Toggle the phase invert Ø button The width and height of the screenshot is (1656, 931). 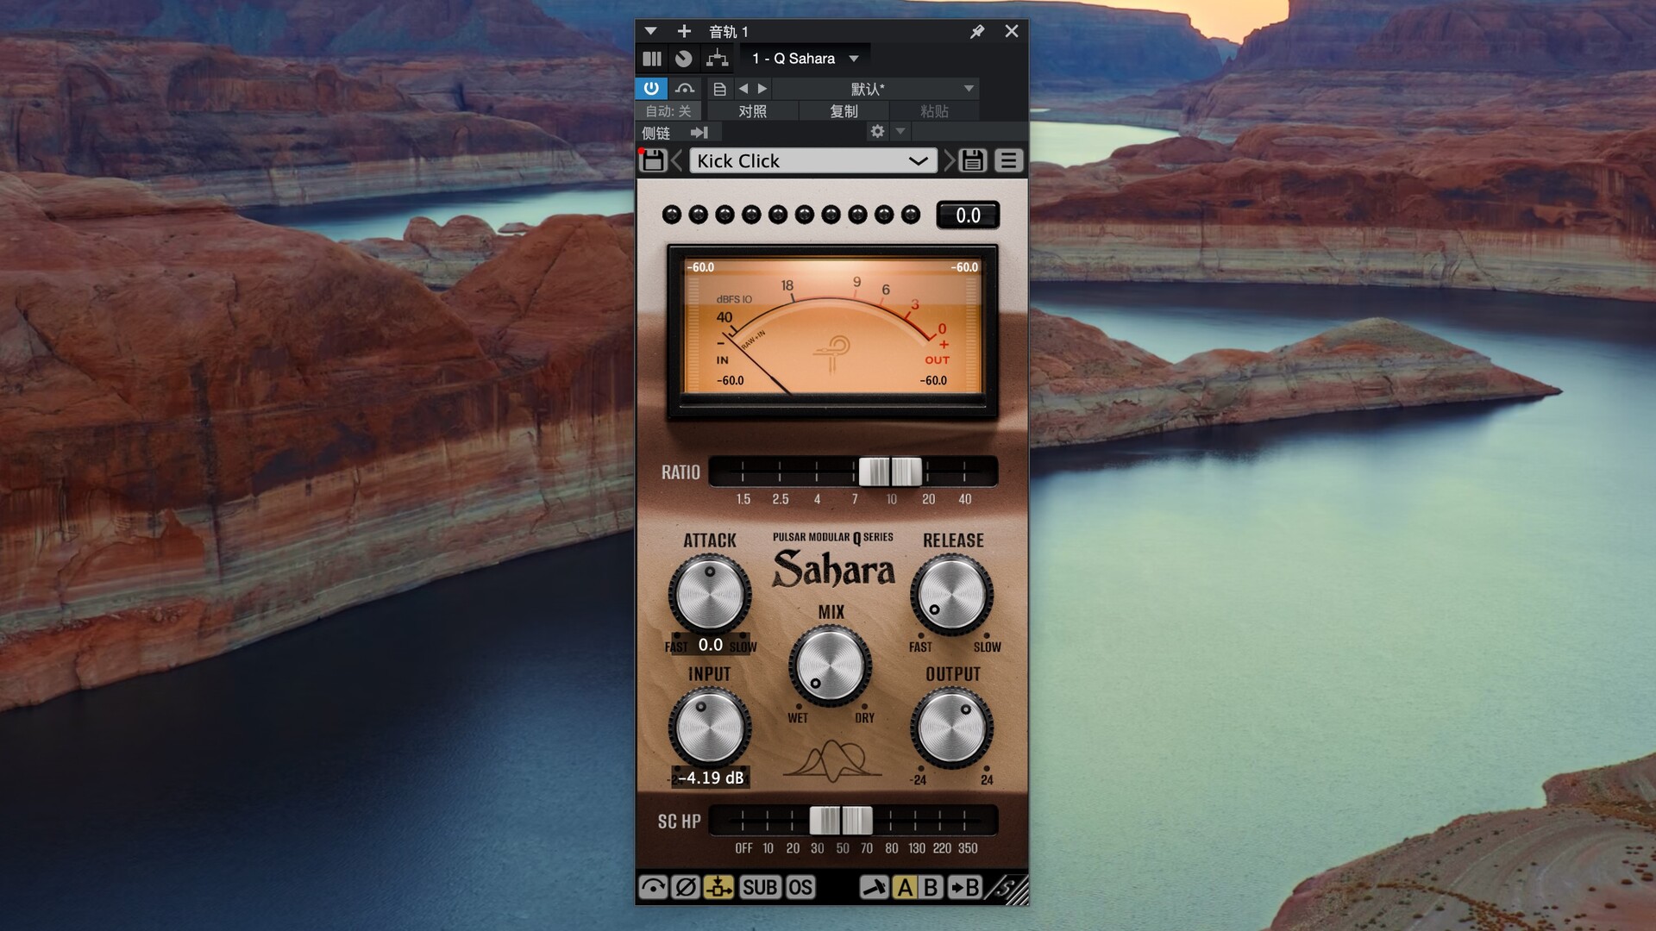coord(686,887)
